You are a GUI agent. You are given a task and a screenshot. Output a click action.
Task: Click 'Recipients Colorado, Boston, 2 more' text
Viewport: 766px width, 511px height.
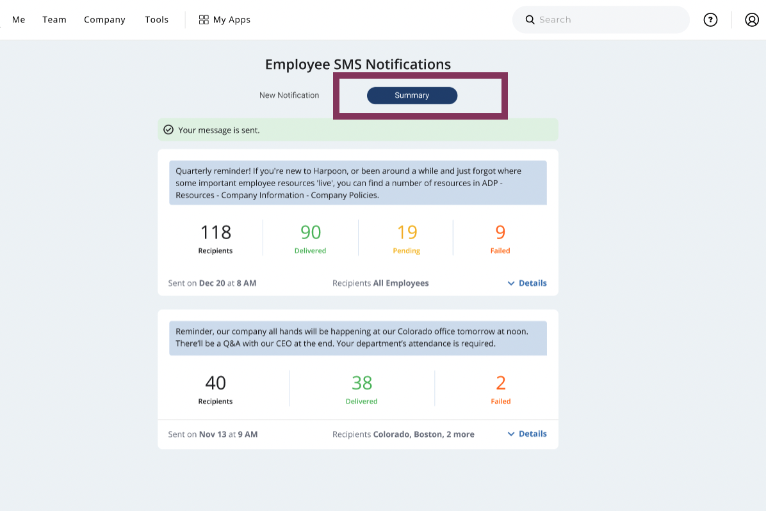point(403,434)
